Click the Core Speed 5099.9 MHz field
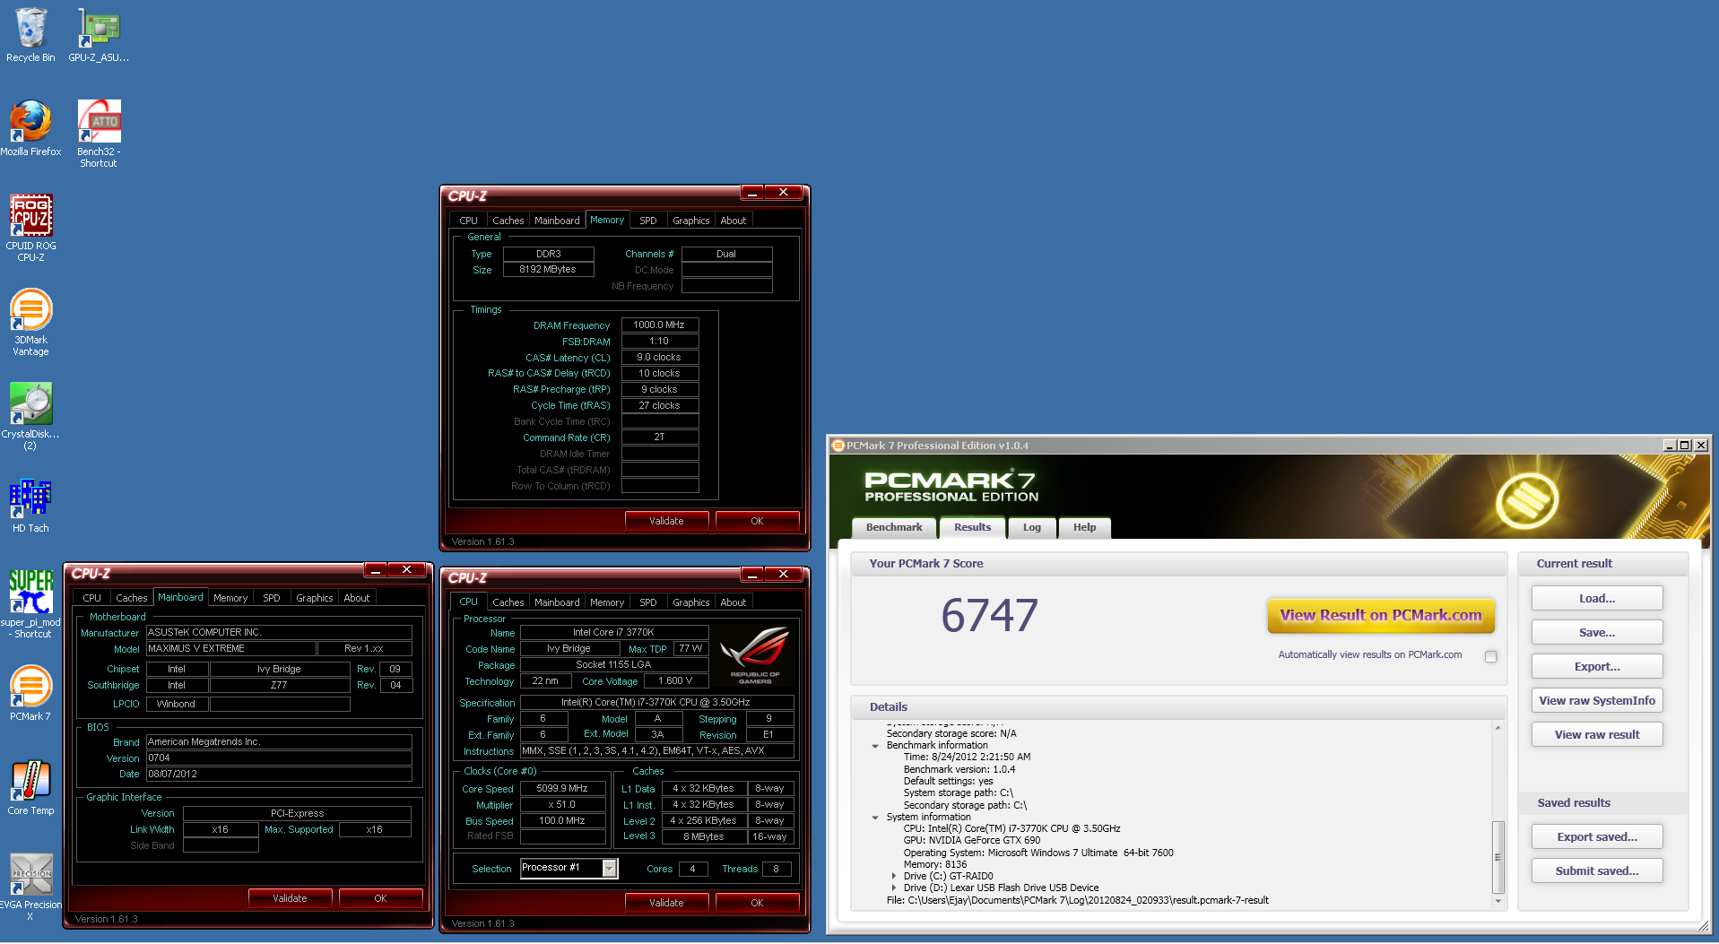The height and width of the screenshot is (944, 1719). (562, 789)
